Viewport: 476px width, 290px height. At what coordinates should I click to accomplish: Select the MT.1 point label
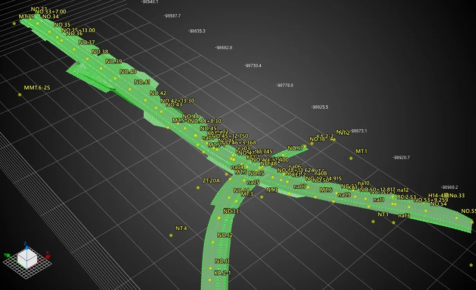361,151
